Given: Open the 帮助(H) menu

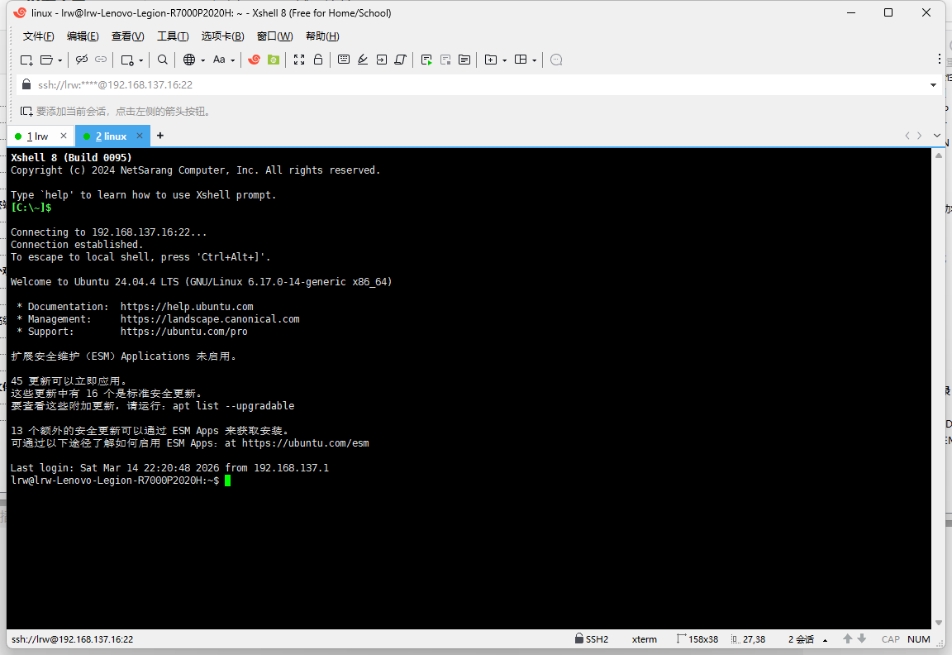Looking at the screenshot, I should coord(322,36).
